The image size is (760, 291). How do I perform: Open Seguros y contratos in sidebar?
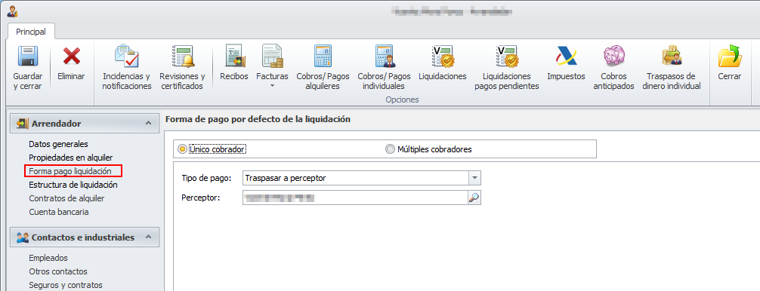(x=66, y=285)
